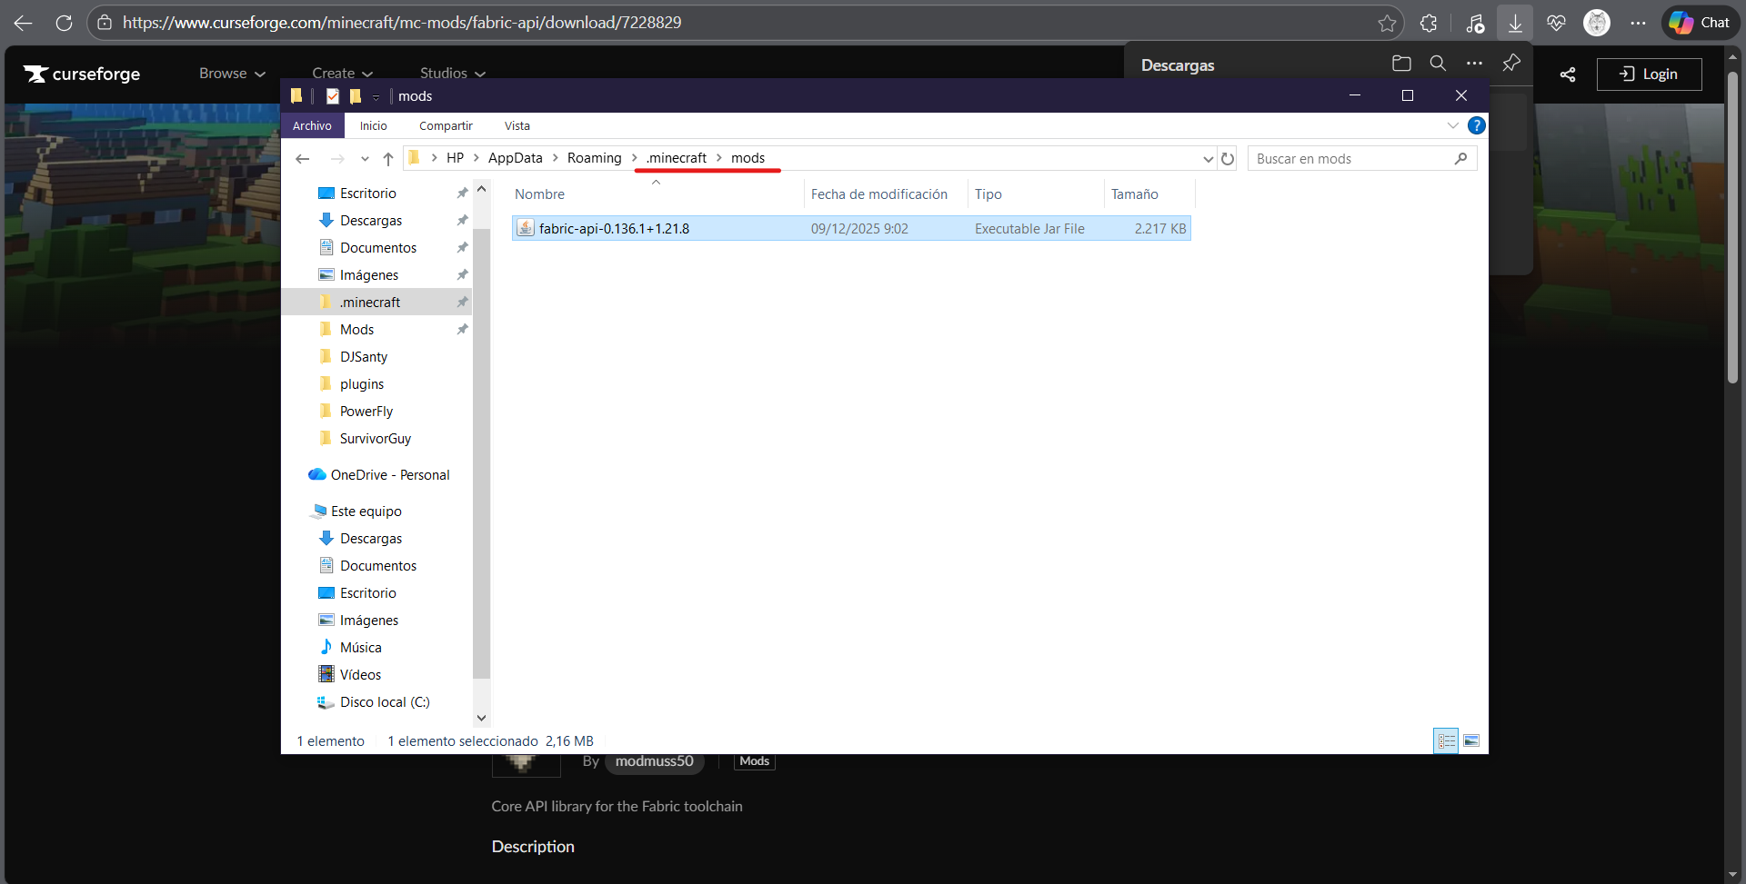1746x884 pixels.
Task: Click the Explorer help question mark icon
Action: (1477, 125)
